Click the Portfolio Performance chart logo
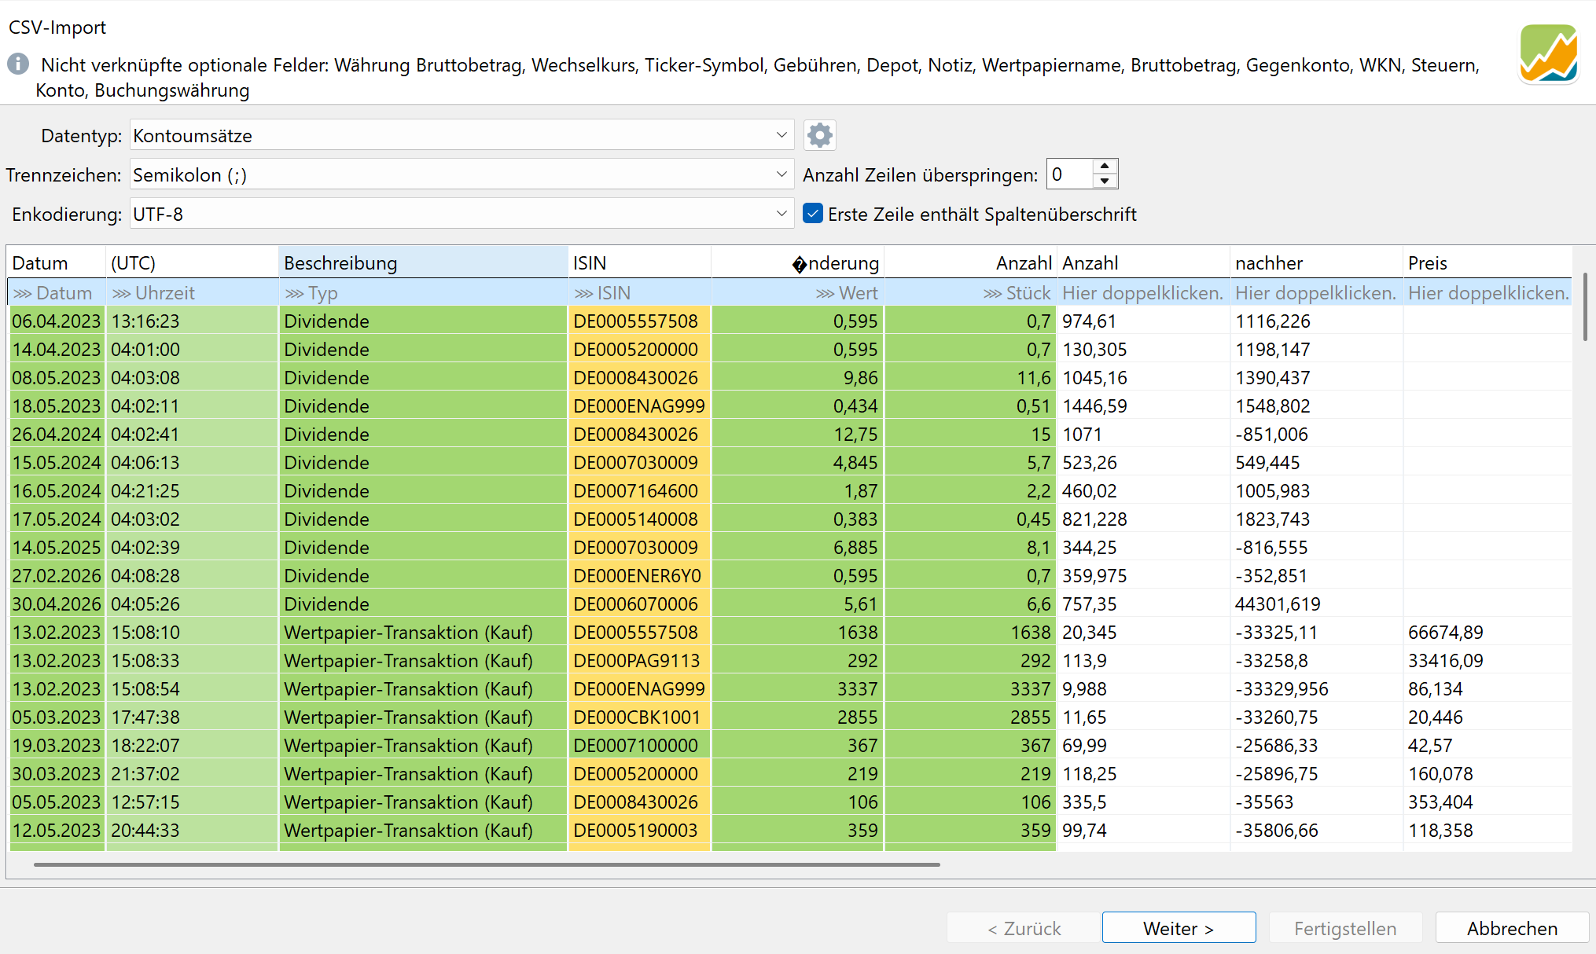The width and height of the screenshot is (1596, 954). click(x=1548, y=53)
